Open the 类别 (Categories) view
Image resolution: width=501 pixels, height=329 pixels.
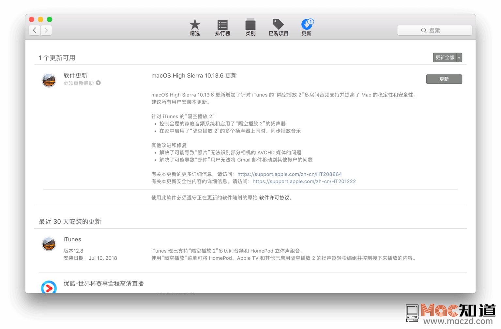pos(250,27)
